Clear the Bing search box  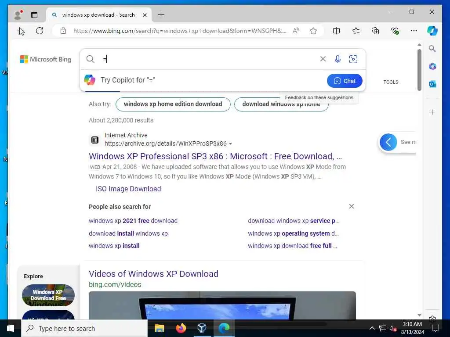coord(323,59)
